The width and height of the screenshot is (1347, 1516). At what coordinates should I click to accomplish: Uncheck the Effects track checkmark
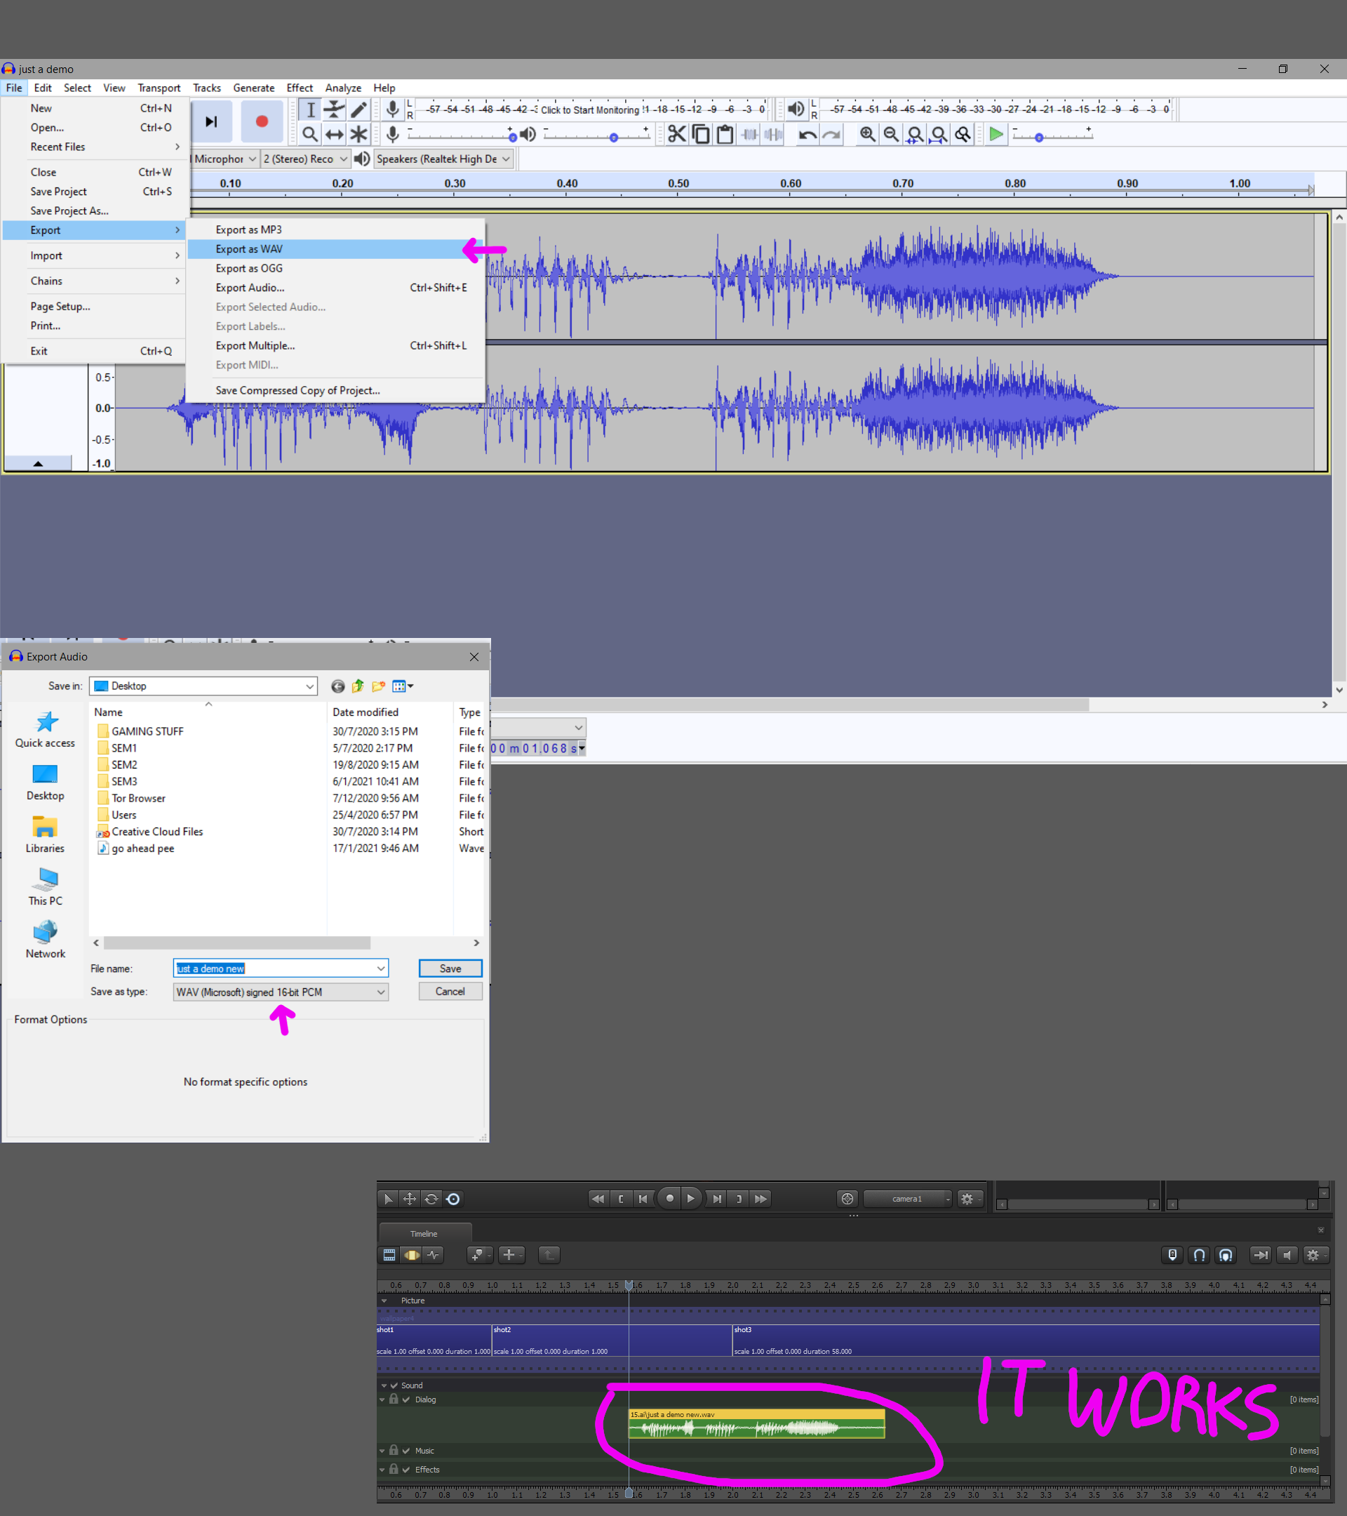406,1469
